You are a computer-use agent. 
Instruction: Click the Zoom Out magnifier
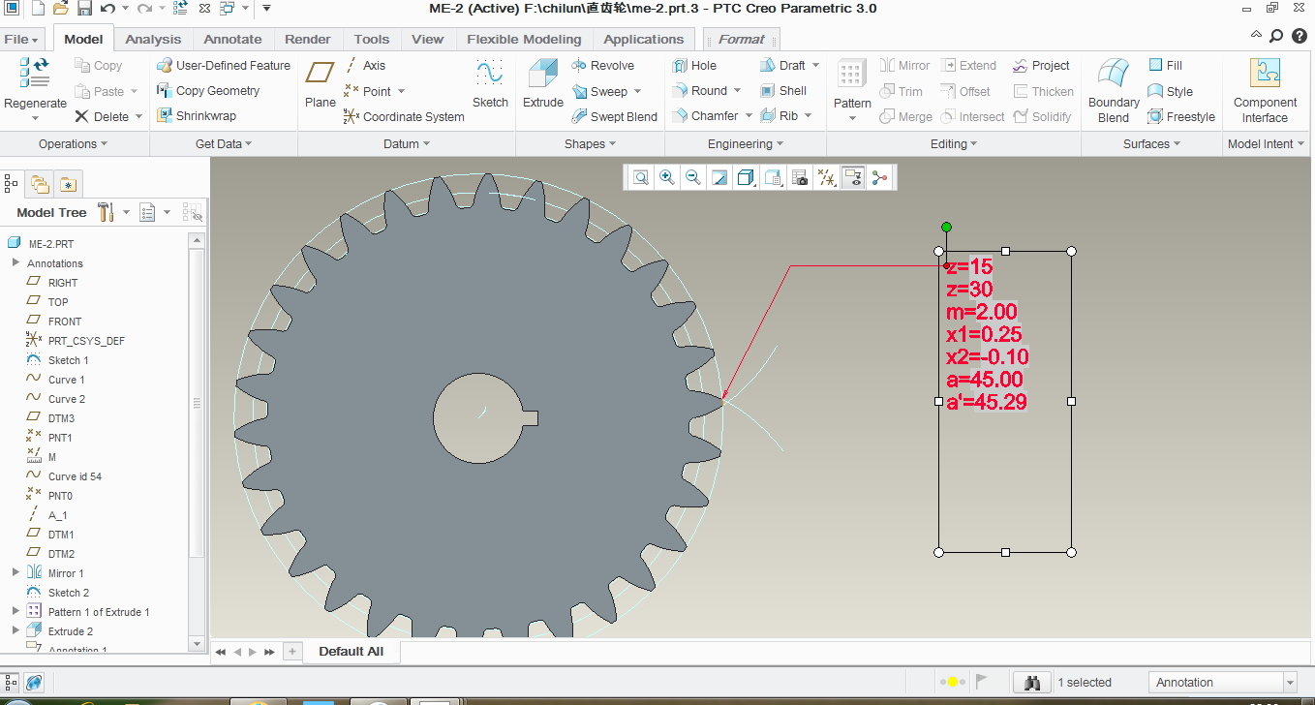693,177
